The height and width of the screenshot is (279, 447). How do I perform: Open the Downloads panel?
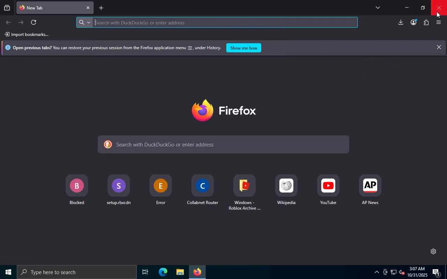[x=401, y=22]
